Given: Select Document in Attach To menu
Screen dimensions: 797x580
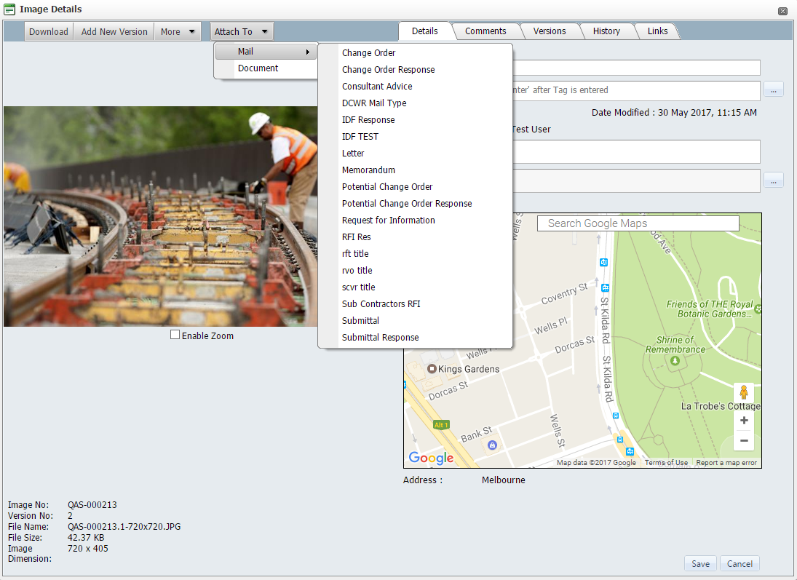Looking at the screenshot, I should coord(258,68).
